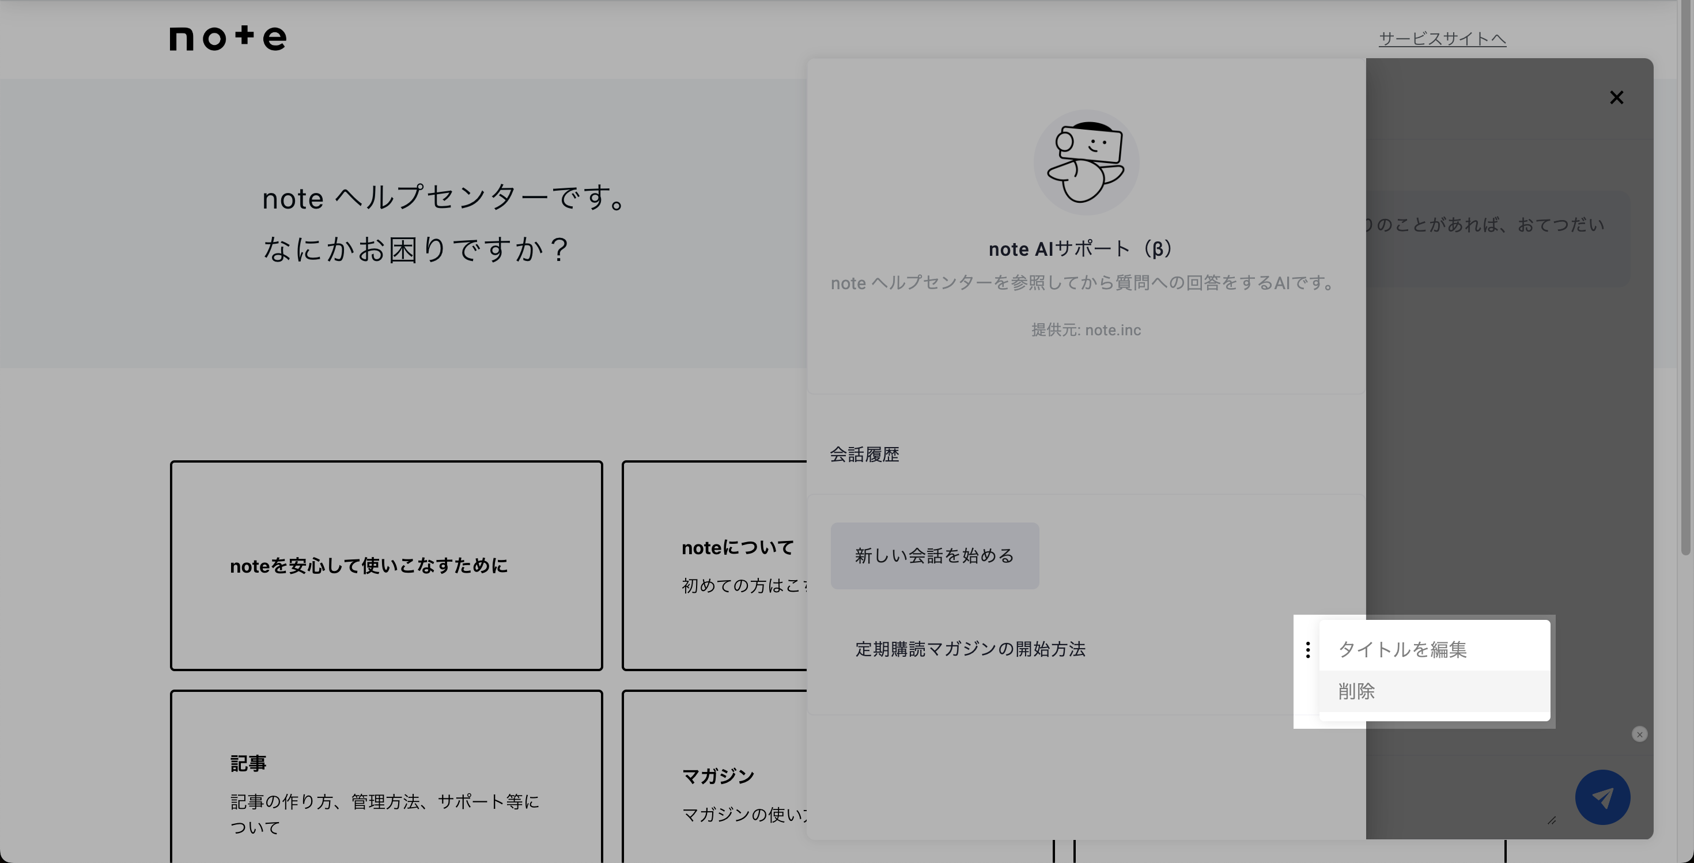Image resolution: width=1694 pixels, height=863 pixels.
Task: Choose 削除 from the context menu
Action: [1434, 691]
